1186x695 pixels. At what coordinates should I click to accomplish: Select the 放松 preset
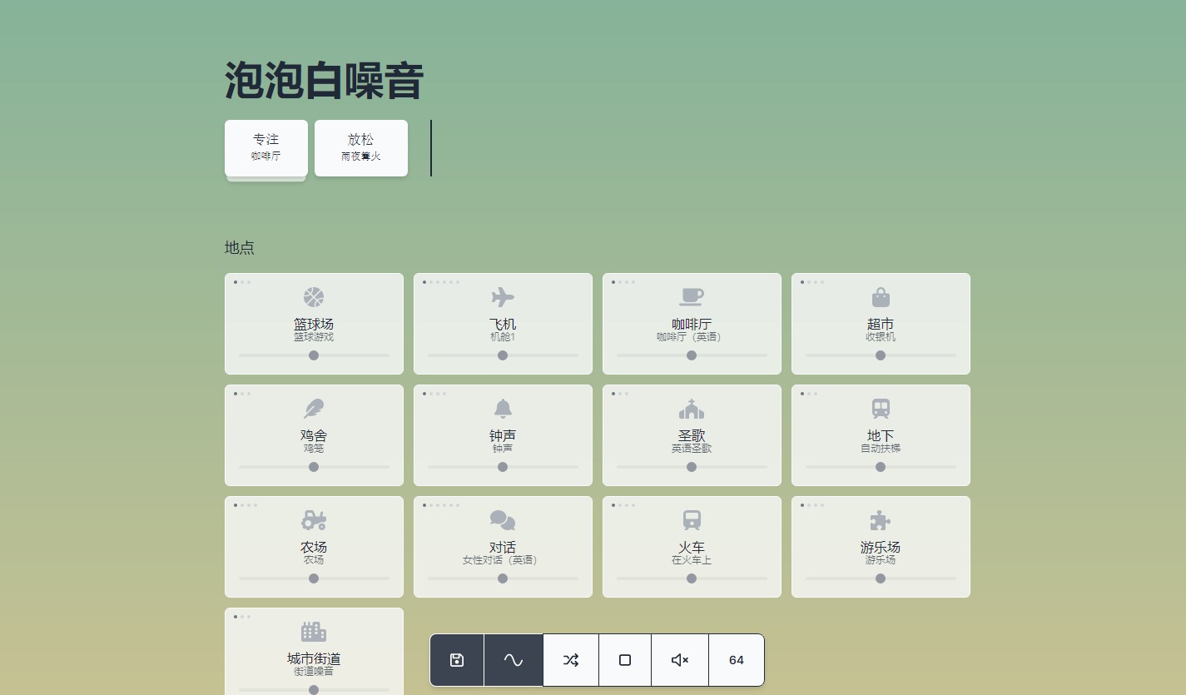(361, 147)
